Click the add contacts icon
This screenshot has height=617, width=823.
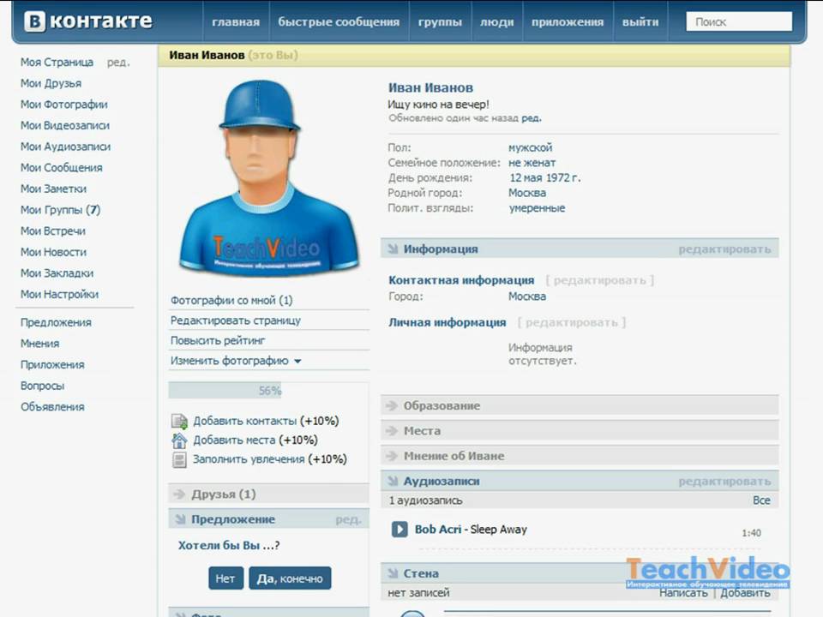[179, 421]
